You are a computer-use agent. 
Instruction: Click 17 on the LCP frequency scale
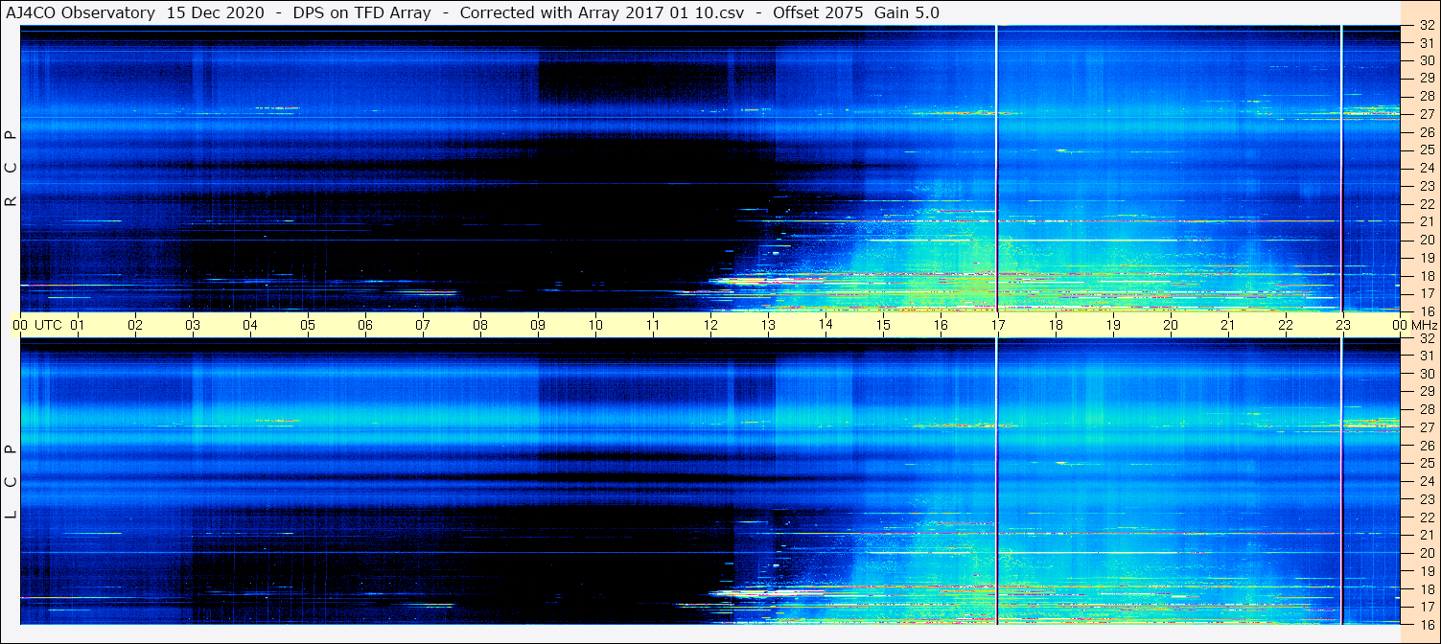(1426, 607)
